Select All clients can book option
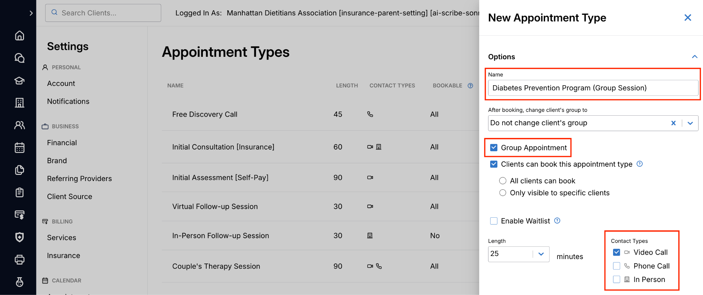 point(503,181)
